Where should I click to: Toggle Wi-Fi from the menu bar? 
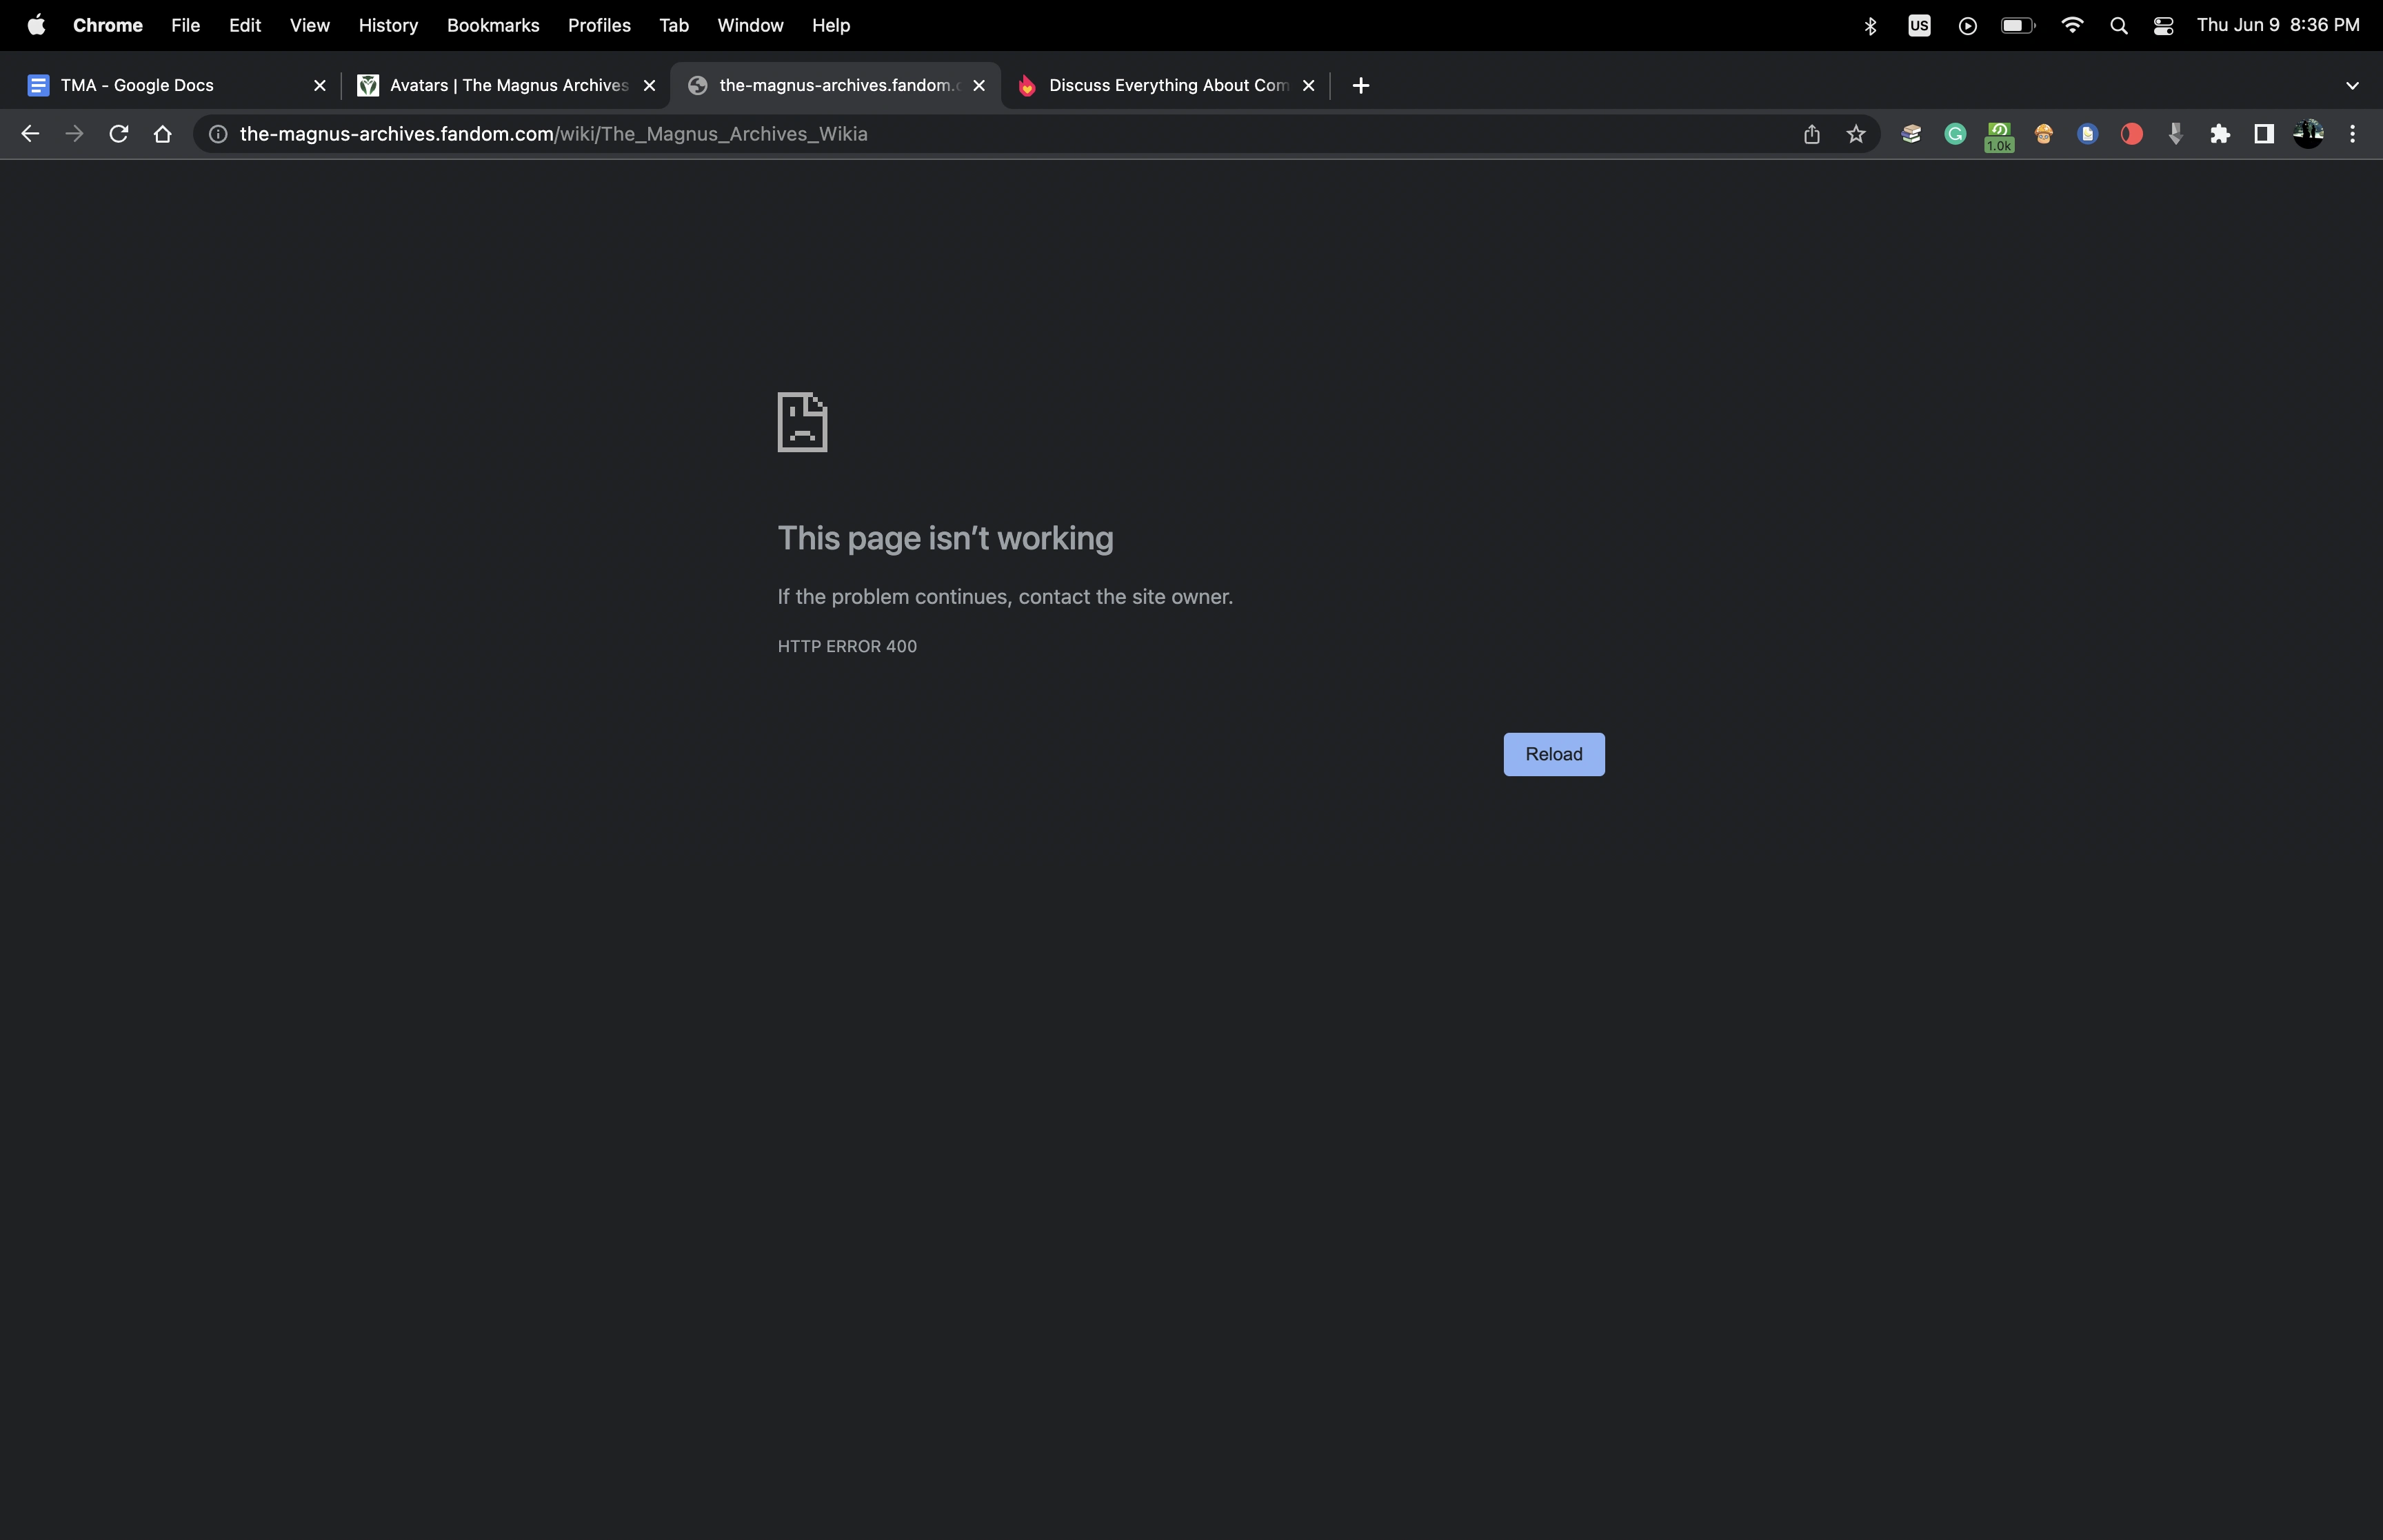(2072, 25)
